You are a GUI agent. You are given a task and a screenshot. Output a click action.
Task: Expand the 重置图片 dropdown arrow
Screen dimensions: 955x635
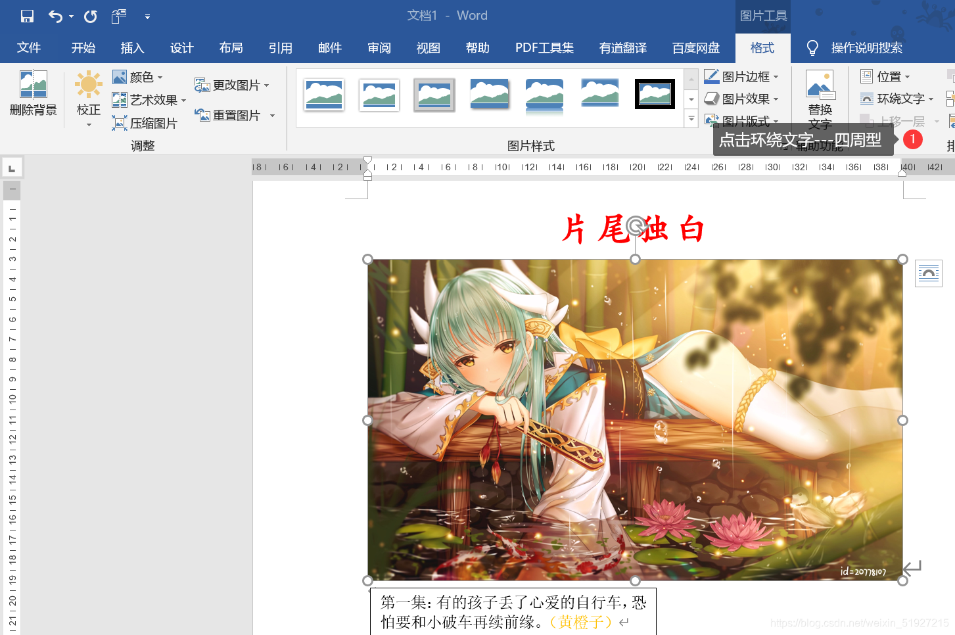(272, 116)
